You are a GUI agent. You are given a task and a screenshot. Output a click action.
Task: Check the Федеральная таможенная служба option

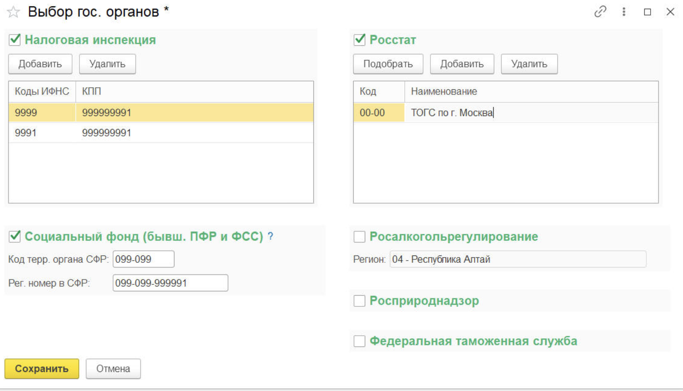point(360,341)
